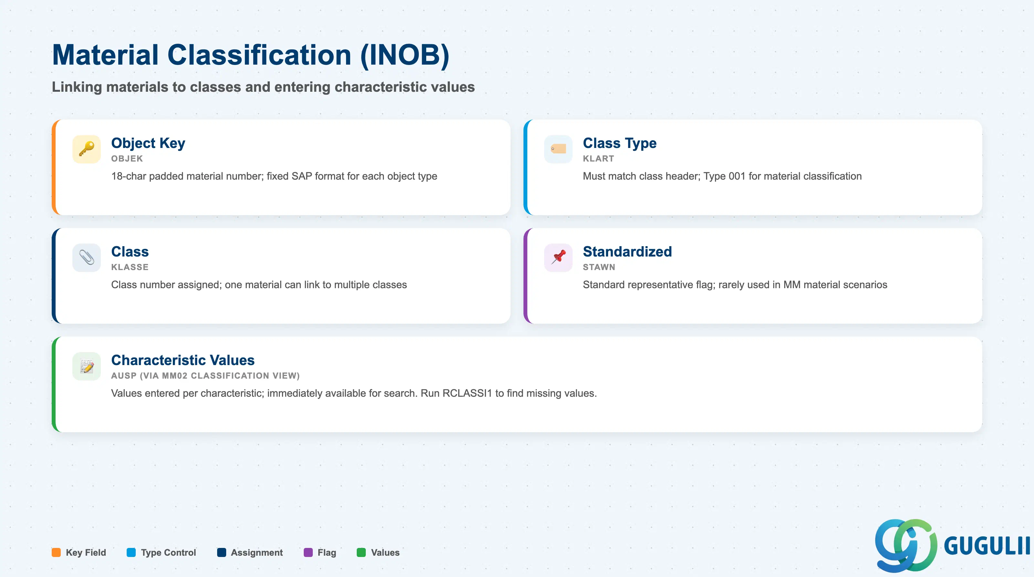
Task: Select the Object Key card heading
Action: point(148,143)
